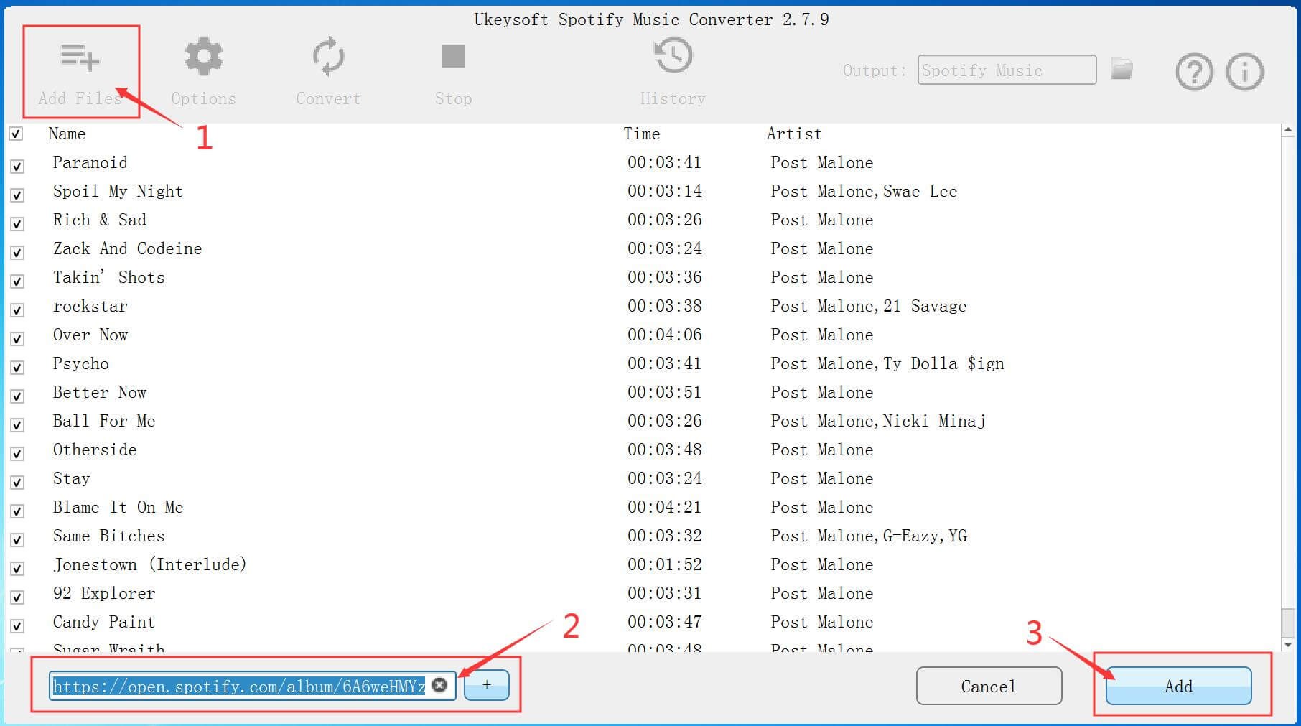
Task: Toggle the select-all checkbox in the header
Action: click(x=16, y=134)
